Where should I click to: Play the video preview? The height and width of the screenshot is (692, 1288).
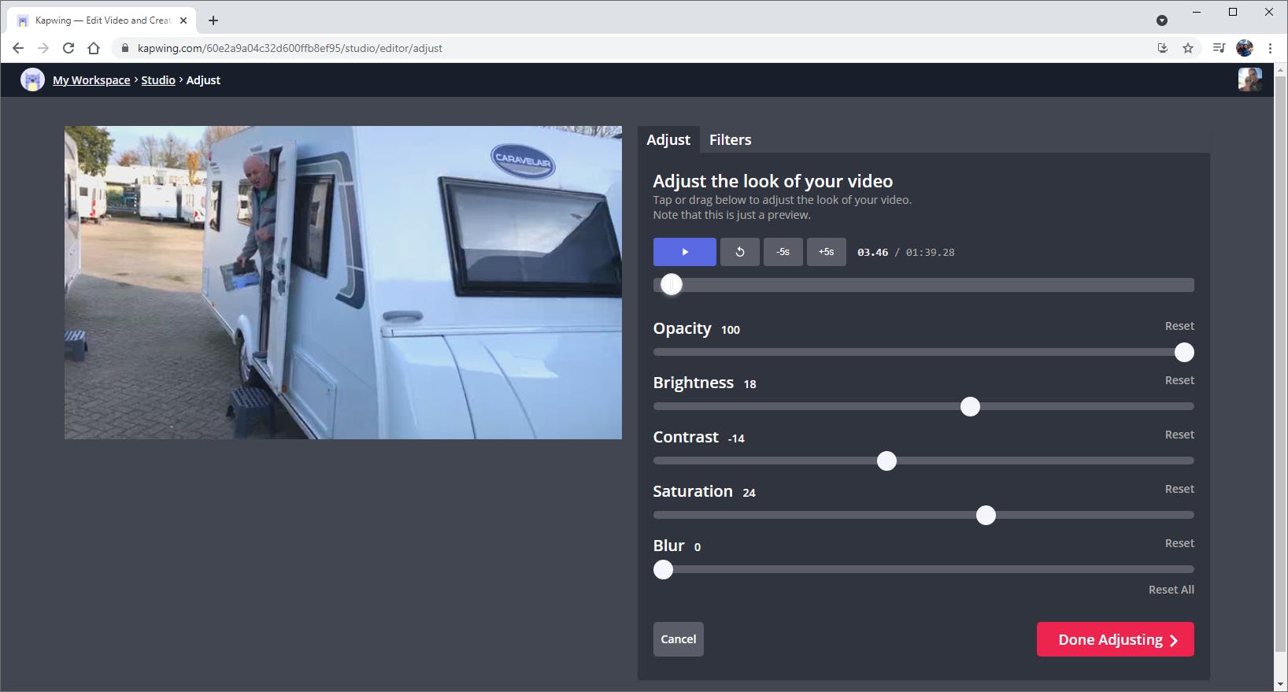click(684, 252)
